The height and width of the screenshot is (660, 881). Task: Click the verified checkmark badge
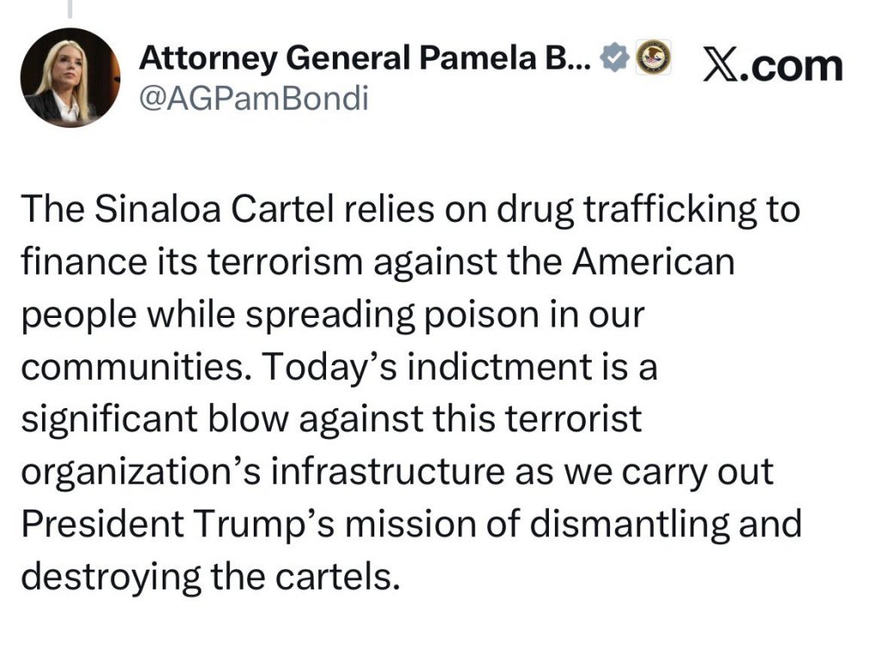(x=614, y=58)
